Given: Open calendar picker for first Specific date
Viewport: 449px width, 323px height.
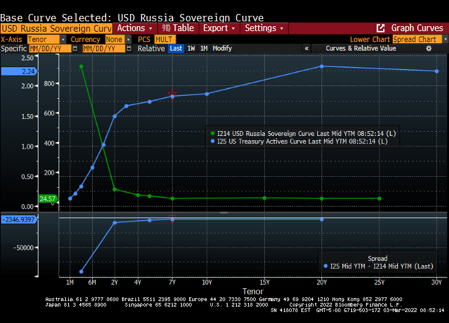Looking at the screenshot, I should (x=76, y=48).
